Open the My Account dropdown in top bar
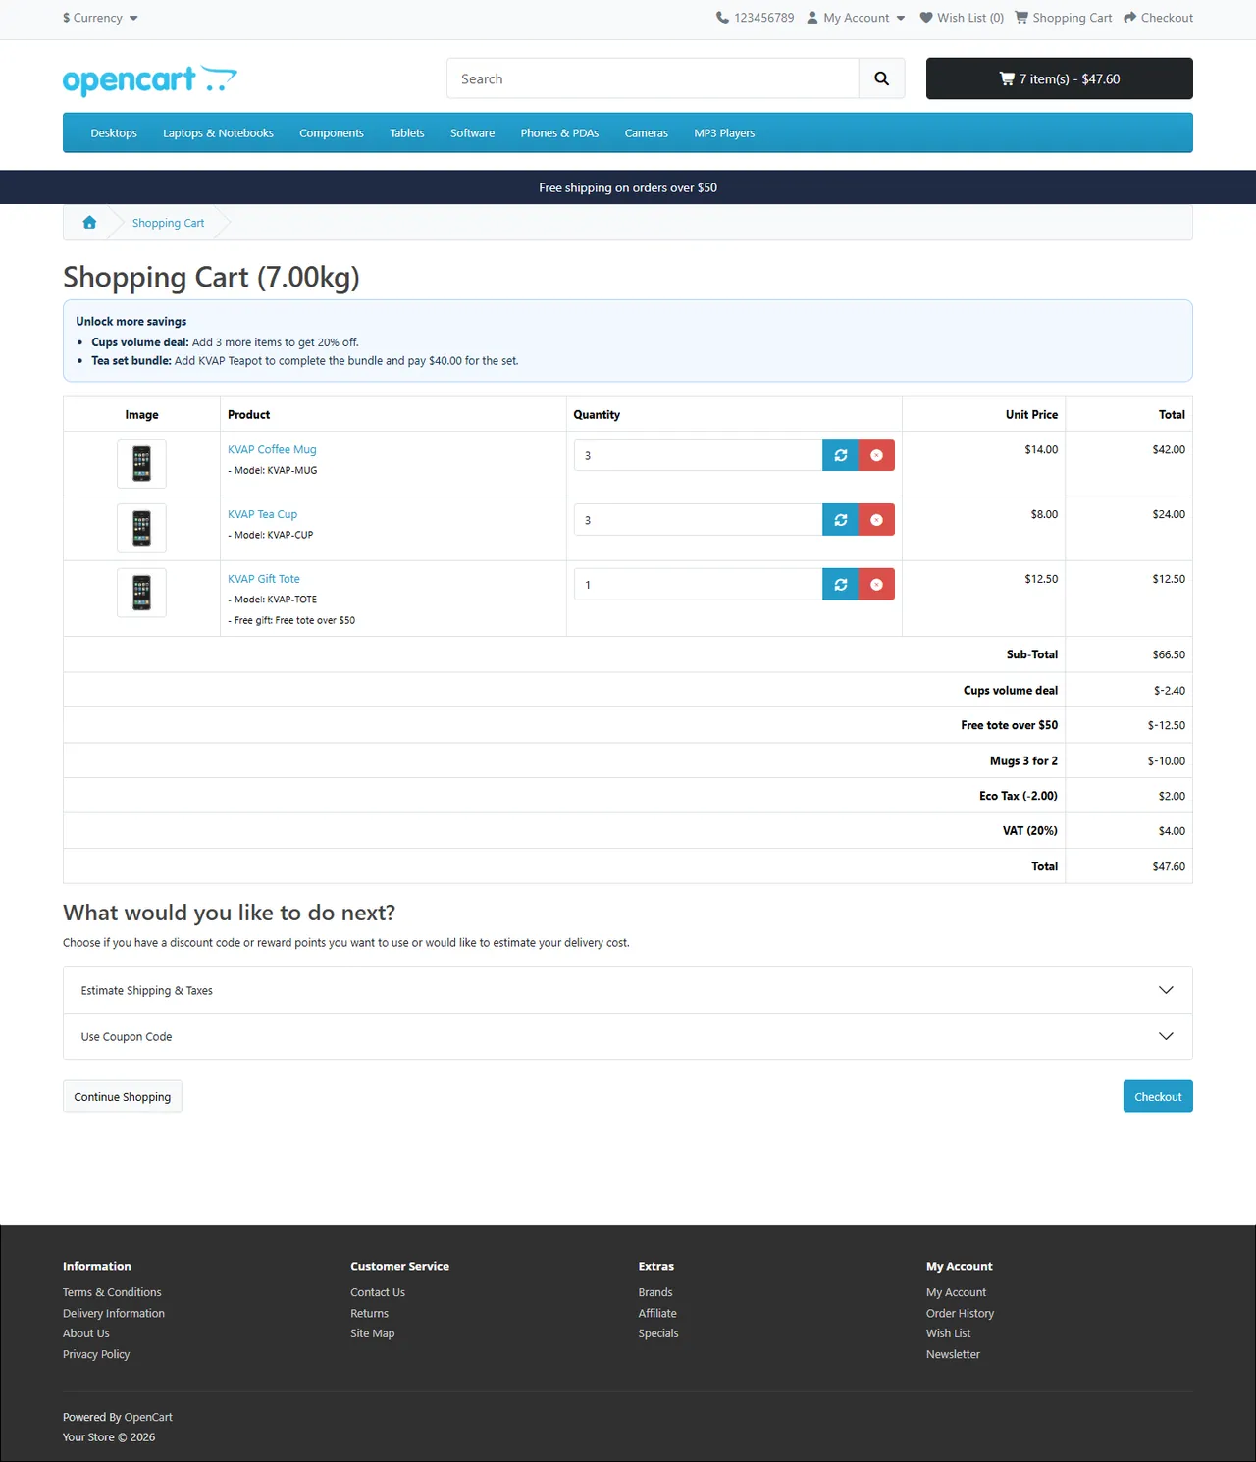 click(856, 18)
